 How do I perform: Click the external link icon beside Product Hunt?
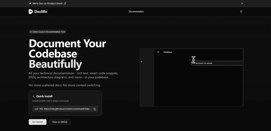point(65,3)
